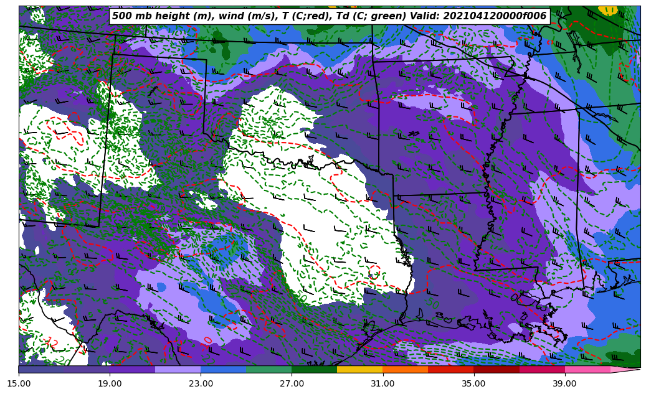This screenshot has width=646, height=394.
Task: Click the 15.00 colorbar tick label
Action: pos(19,383)
